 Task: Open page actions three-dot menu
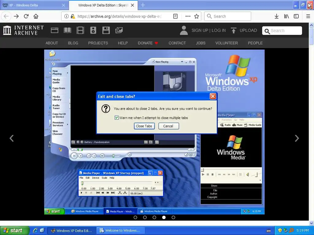(188, 16)
